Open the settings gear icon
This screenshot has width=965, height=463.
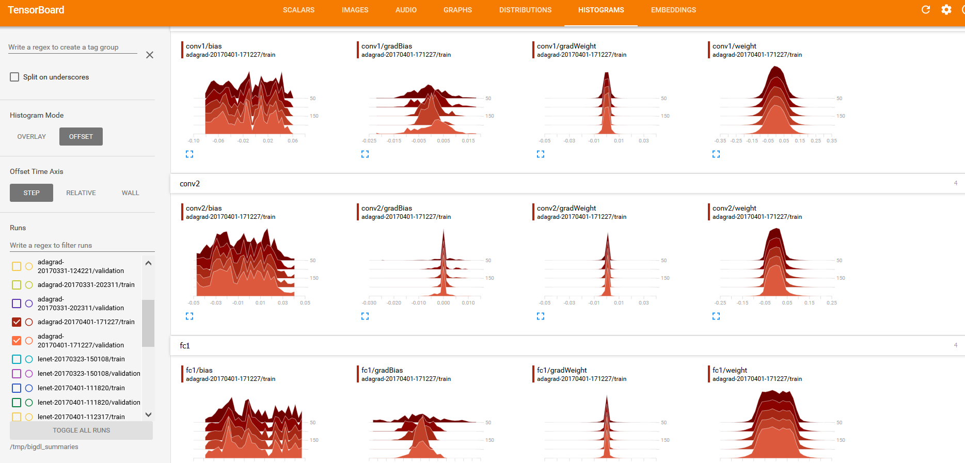946,10
